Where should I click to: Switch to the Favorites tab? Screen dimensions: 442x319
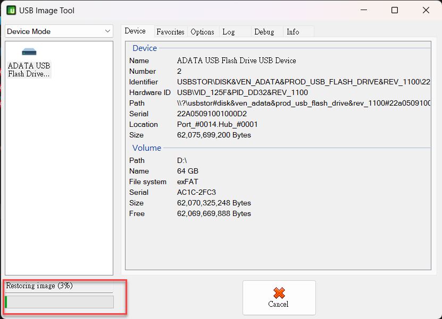pyautogui.click(x=170, y=32)
